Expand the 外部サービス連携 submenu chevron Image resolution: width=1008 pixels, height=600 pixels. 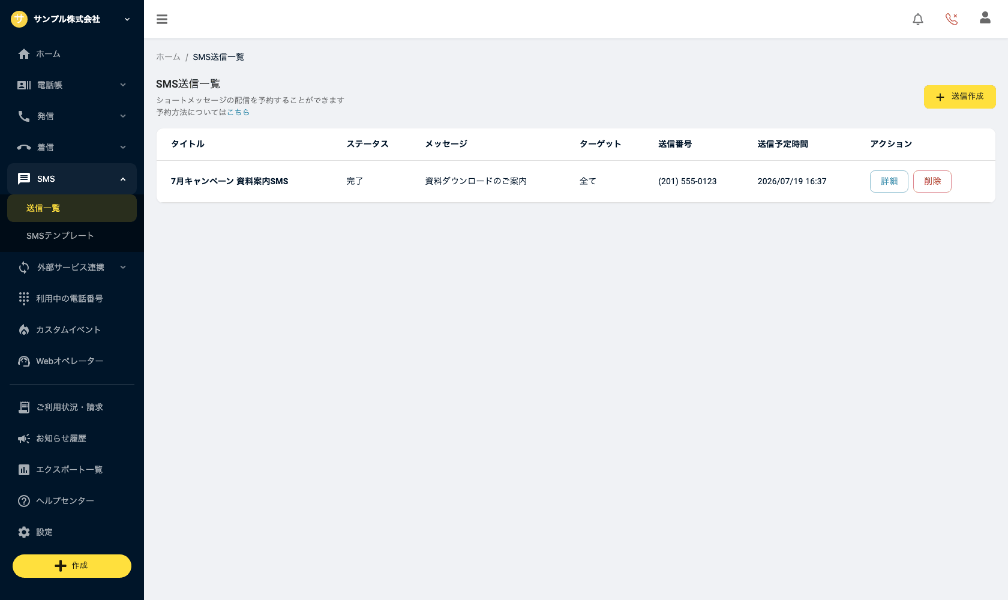[x=123, y=268]
